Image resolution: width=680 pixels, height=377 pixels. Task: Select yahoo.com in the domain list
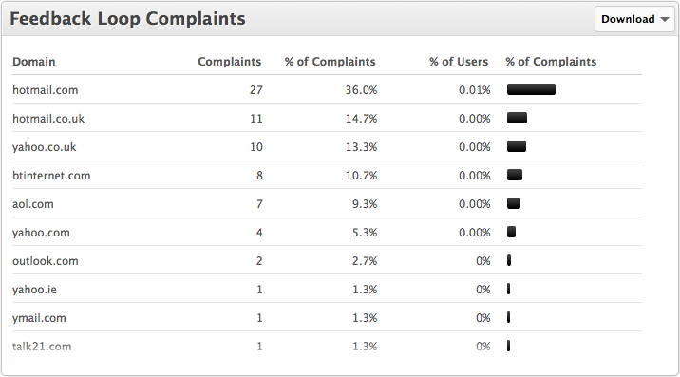tap(41, 233)
